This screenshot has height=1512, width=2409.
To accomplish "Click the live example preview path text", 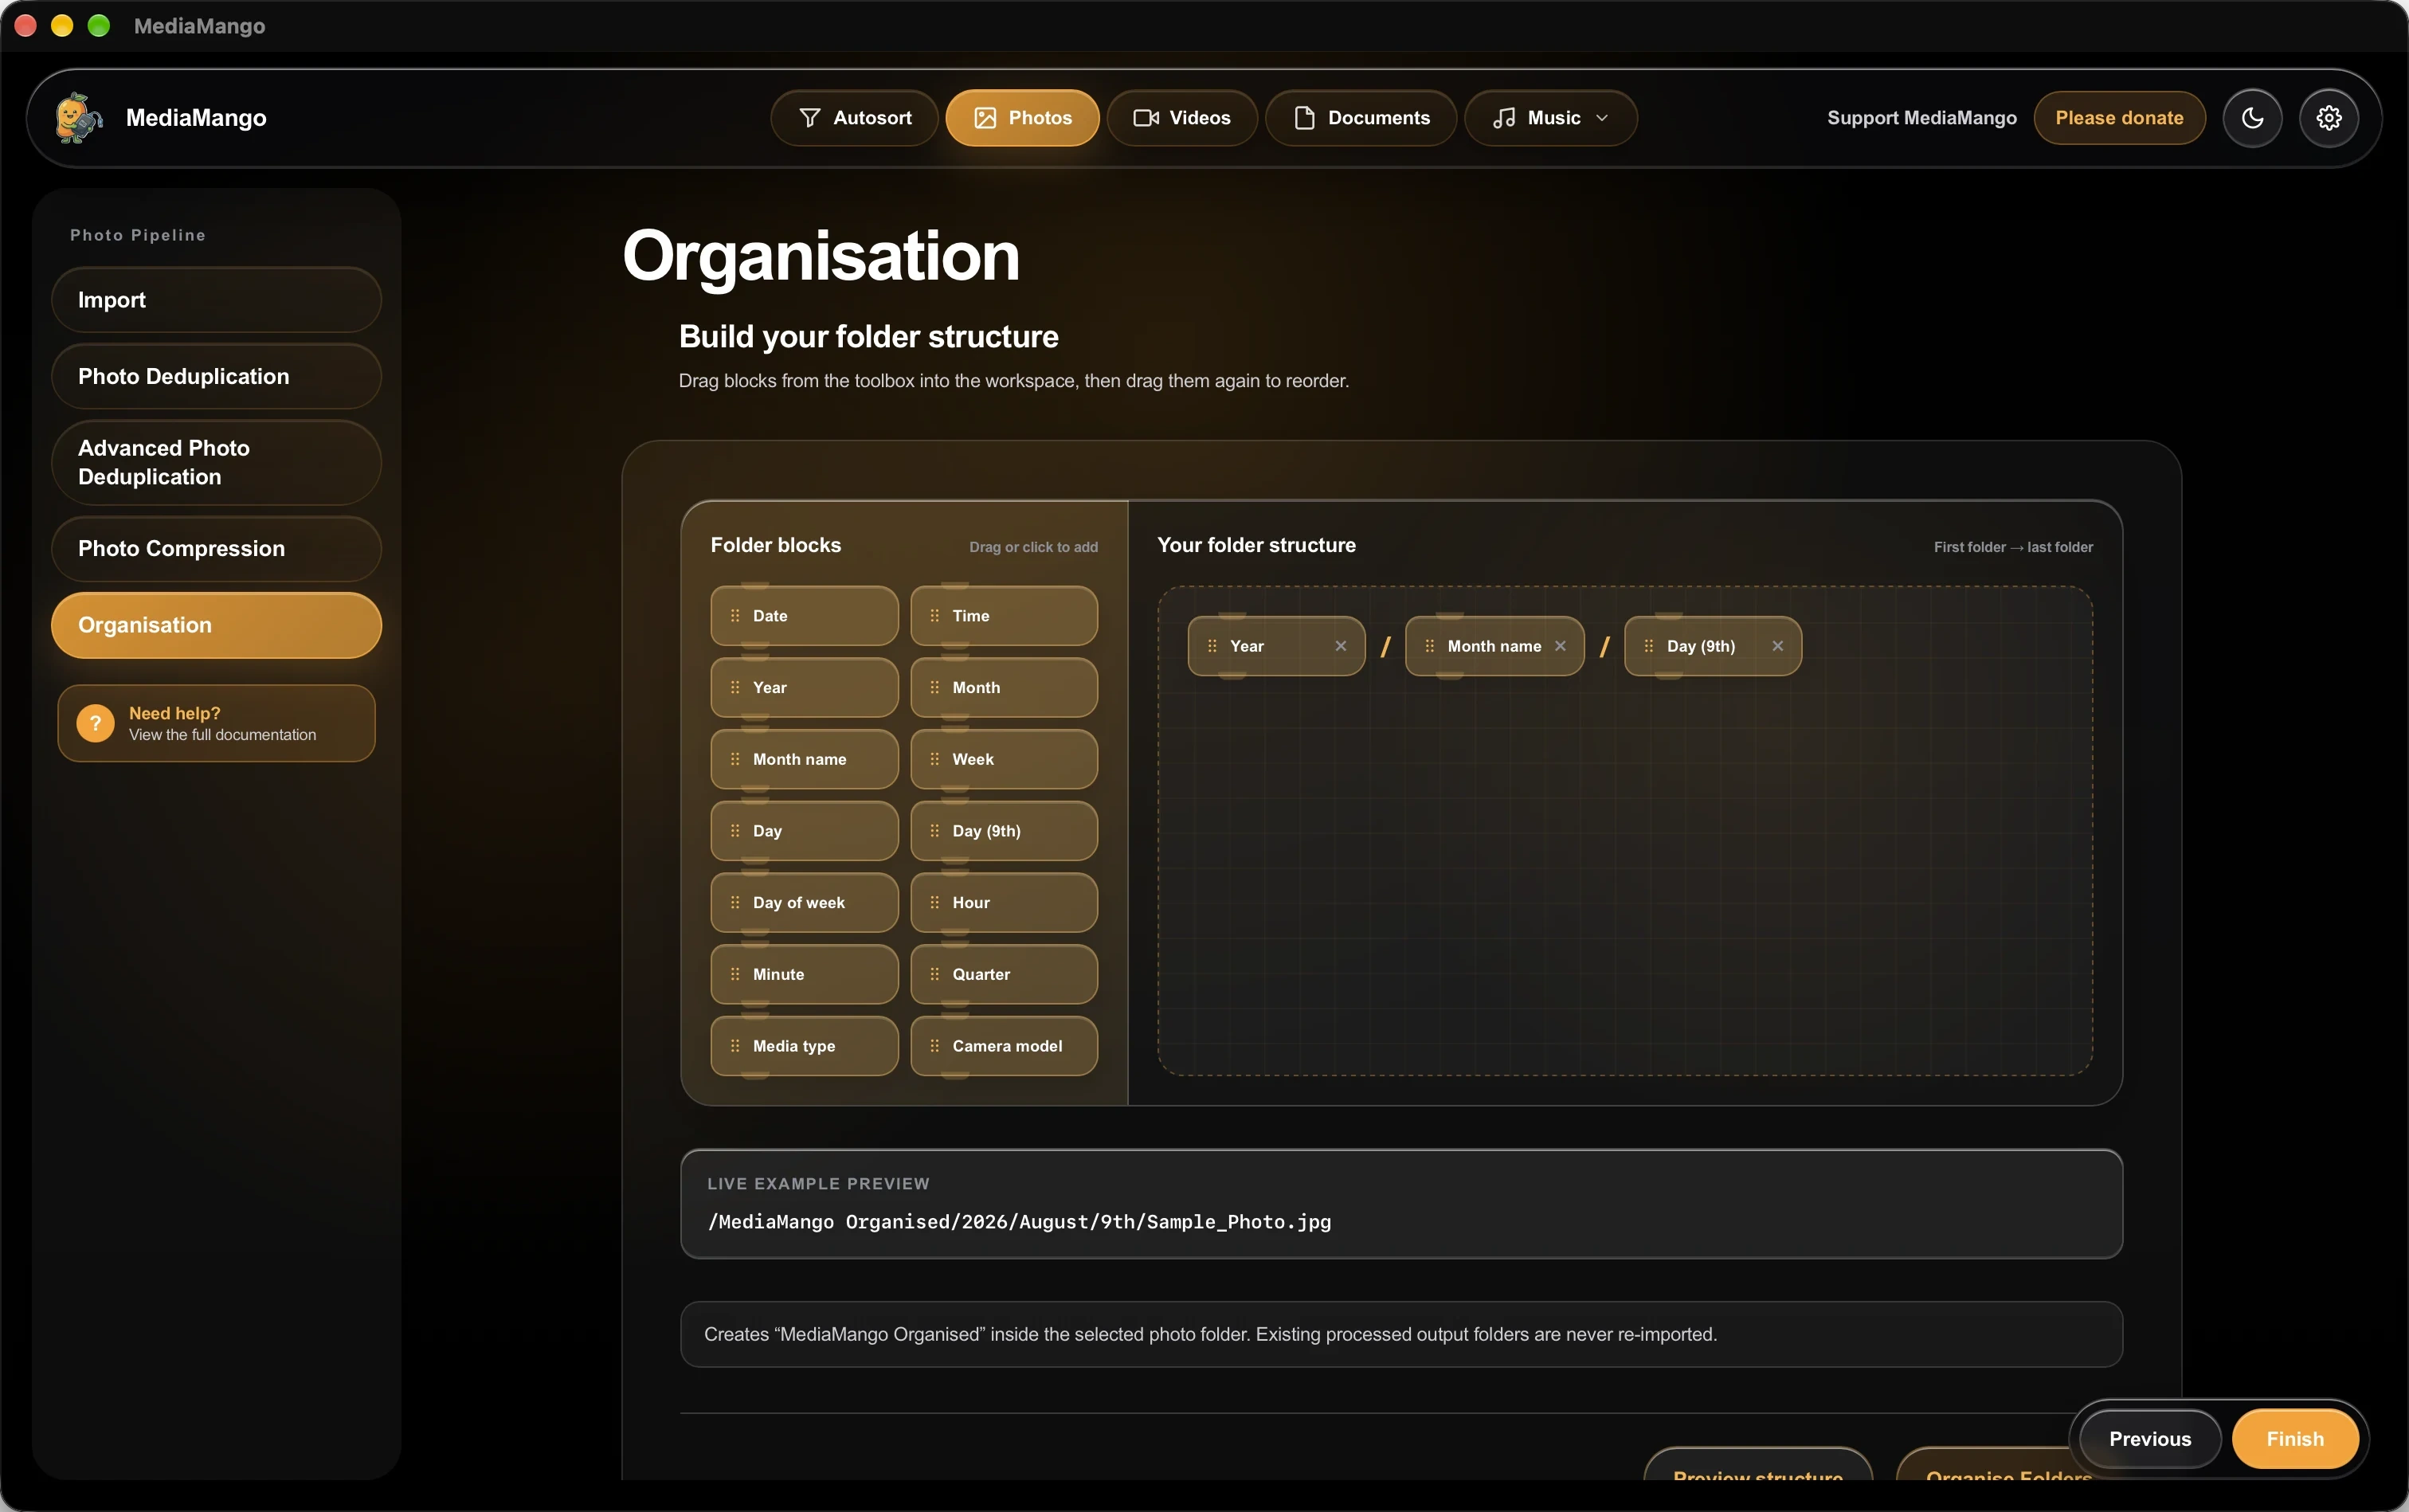I will tap(1019, 1222).
